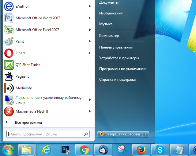Launch Macromedia Flash 8 from its icon
The image size is (196, 156).
coord(9,111)
